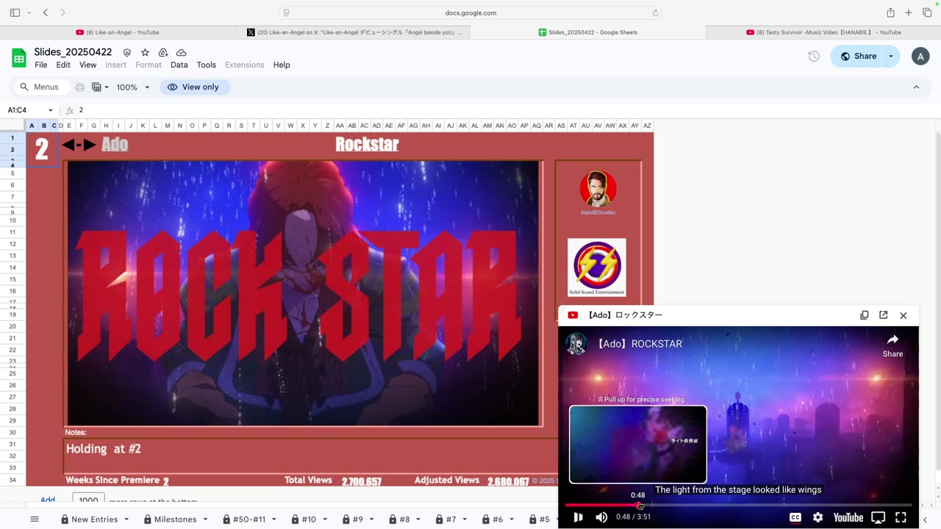
Task: Open the Help menu
Action: [282, 65]
